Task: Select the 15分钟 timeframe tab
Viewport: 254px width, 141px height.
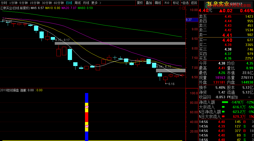Action: (x=35, y=3)
